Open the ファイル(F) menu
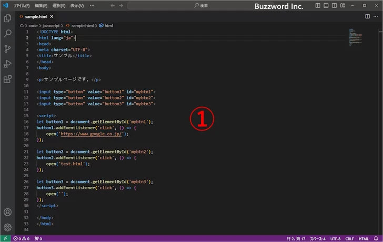 pos(21,5)
